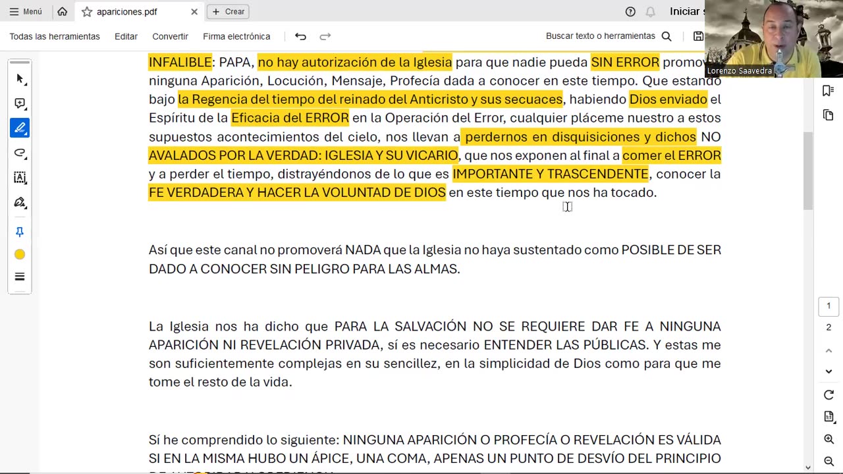Open line thickness options in quick toolbar
843x474 pixels.
(20, 277)
